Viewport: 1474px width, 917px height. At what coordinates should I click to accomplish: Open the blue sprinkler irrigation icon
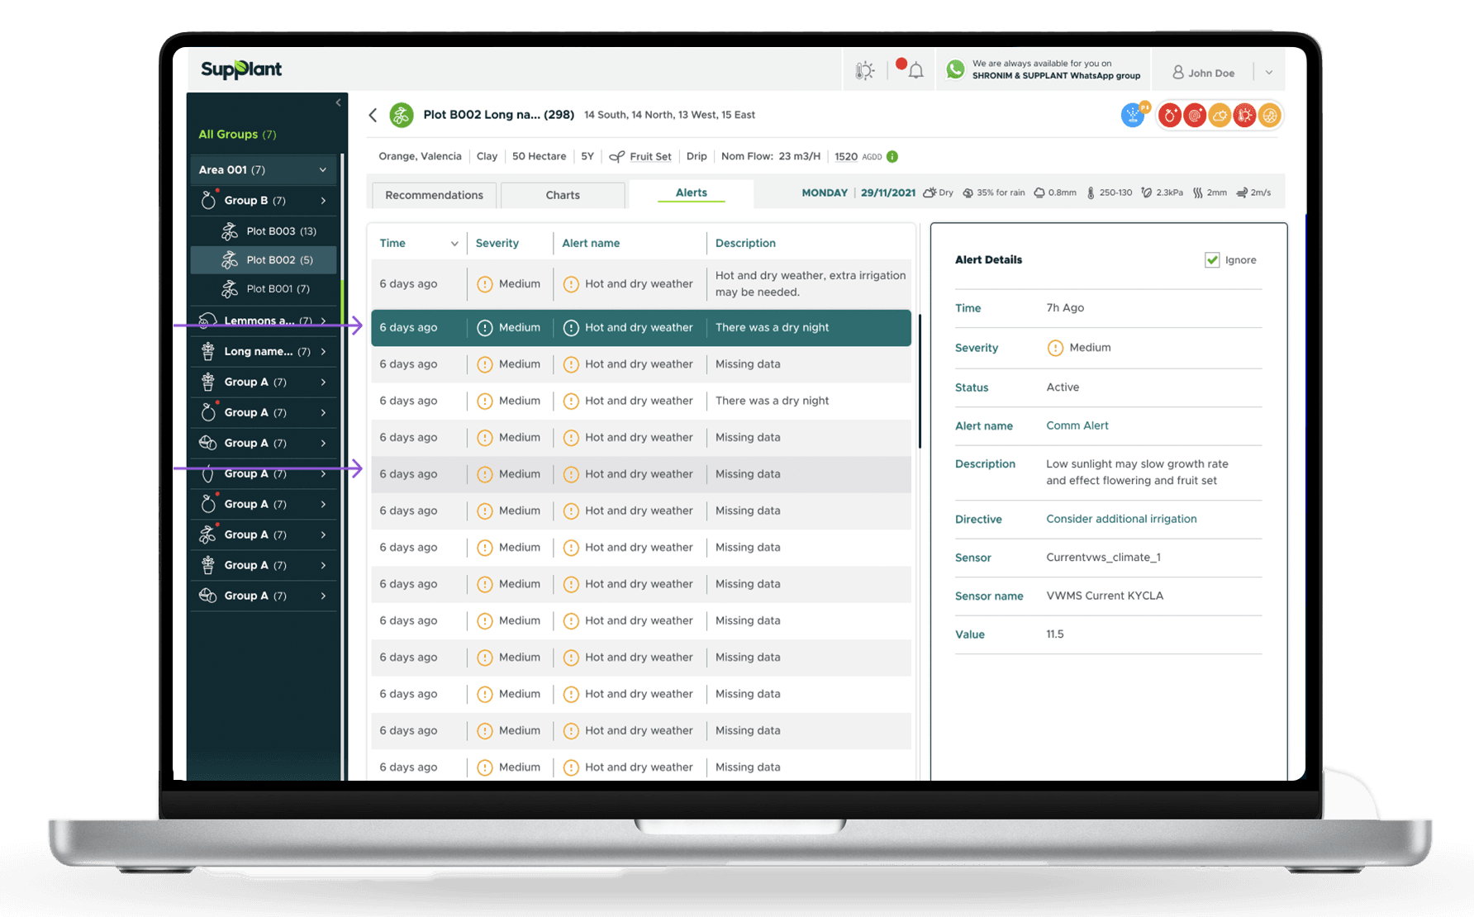pos(1133,115)
